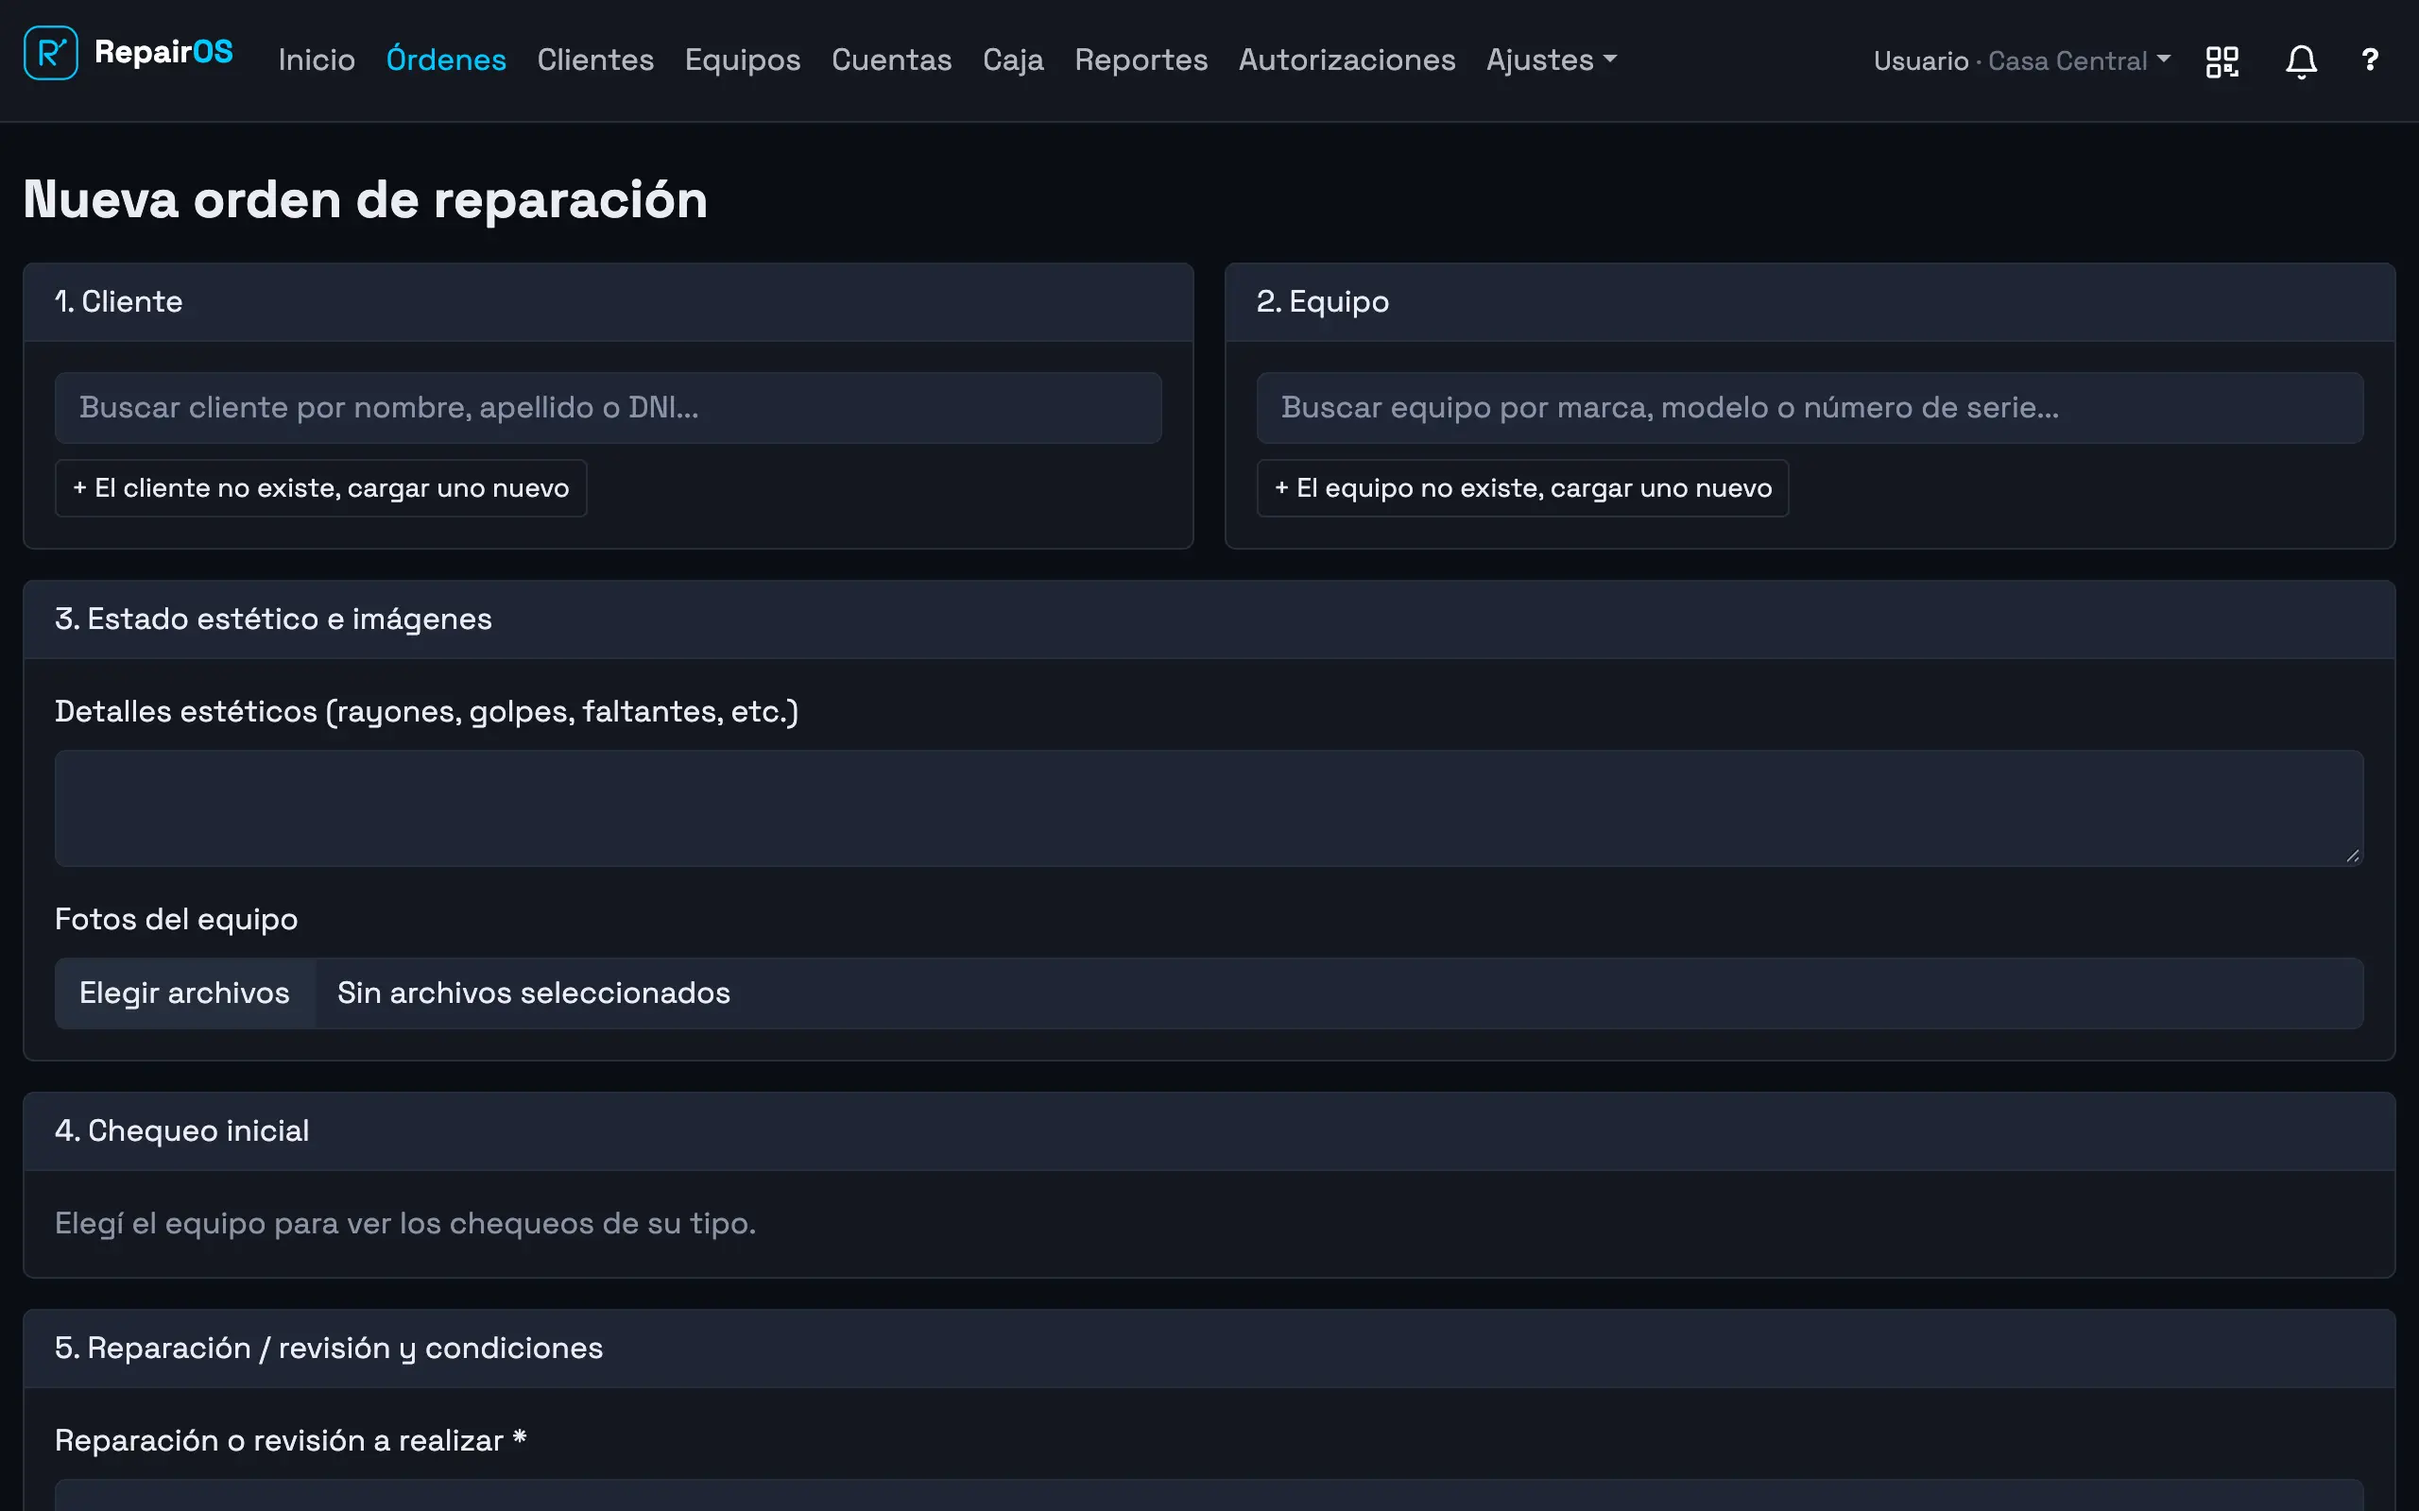
Task: Click the 'Fotos del equipo' label
Action: (176, 920)
